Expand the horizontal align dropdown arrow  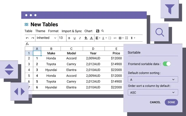tap(100, 38)
